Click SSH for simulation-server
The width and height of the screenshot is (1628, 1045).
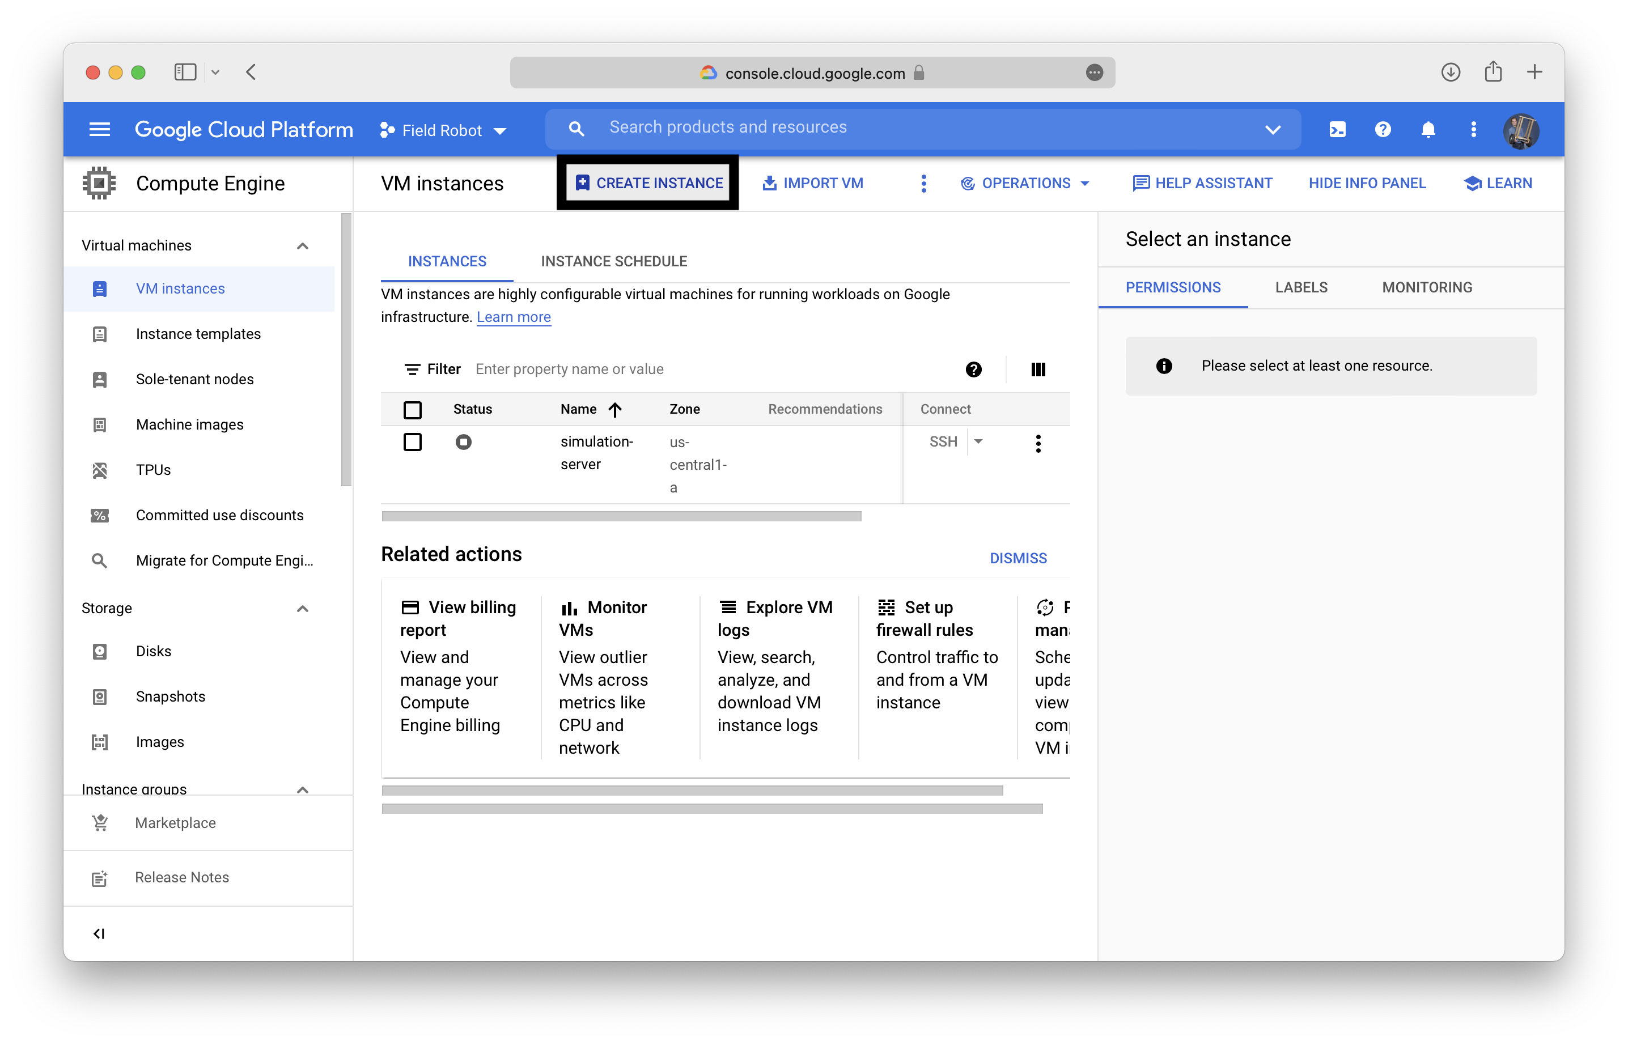tap(943, 442)
